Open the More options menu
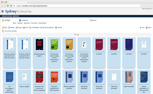 pyautogui.click(x=148, y=28)
